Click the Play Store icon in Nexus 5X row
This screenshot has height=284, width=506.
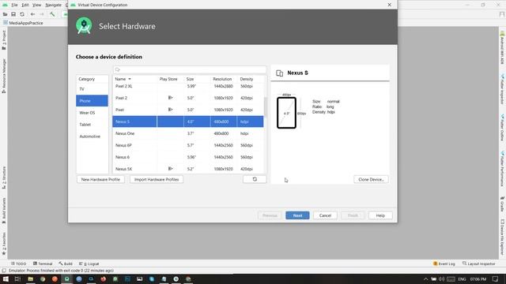171,168
